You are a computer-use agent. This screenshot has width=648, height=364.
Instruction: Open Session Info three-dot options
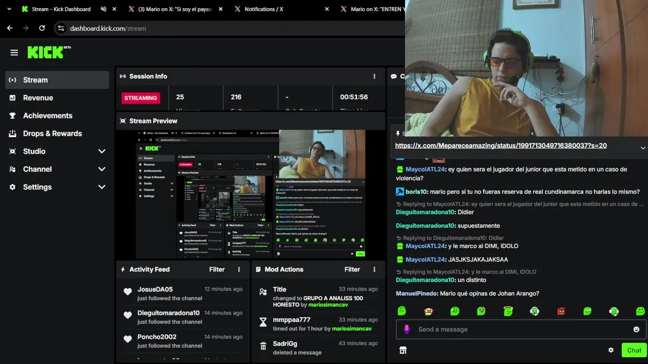pos(374,76)
